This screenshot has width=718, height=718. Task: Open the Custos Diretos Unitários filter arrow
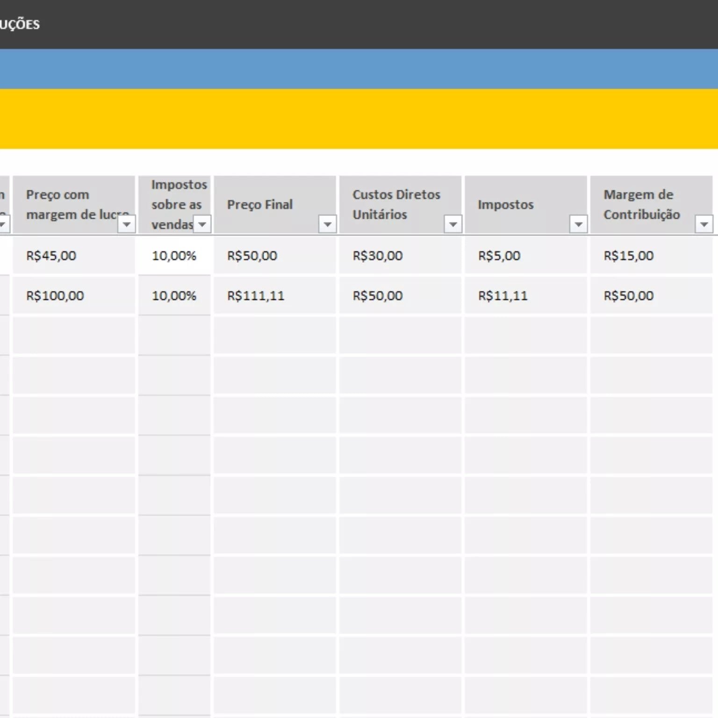coord(453,224)
